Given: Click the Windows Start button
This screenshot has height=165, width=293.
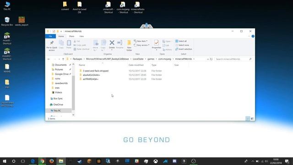Looking at the screenshot, I should [x=5, y=161].
